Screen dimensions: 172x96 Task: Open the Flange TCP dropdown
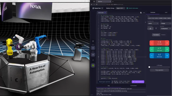click(165, 23)
